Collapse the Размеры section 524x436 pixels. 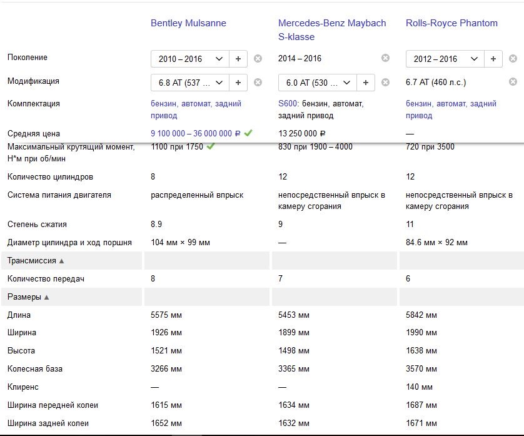tap(29, 297)
